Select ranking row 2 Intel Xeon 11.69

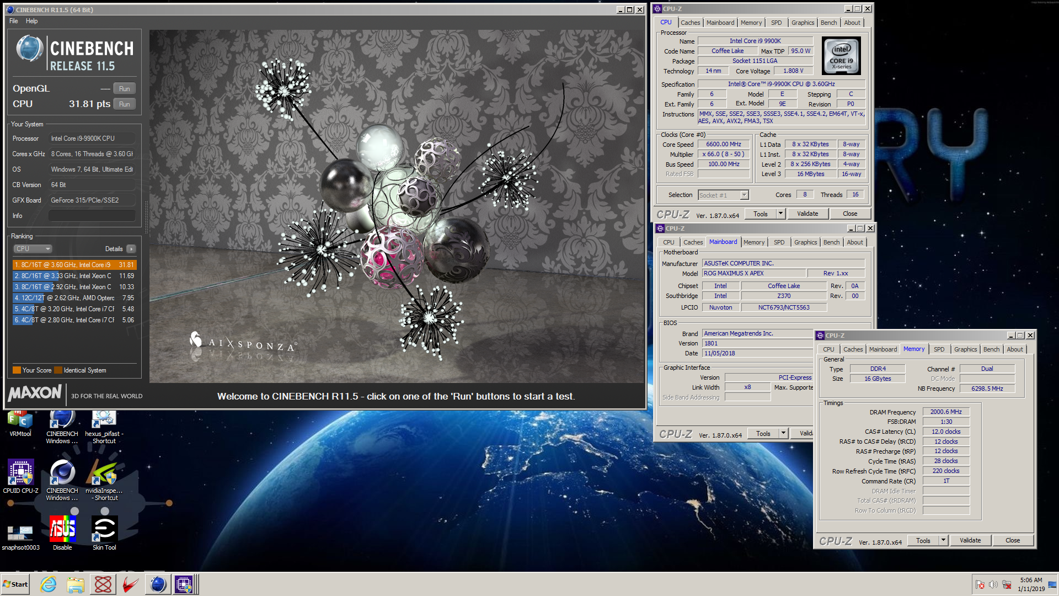pos(74,276)
